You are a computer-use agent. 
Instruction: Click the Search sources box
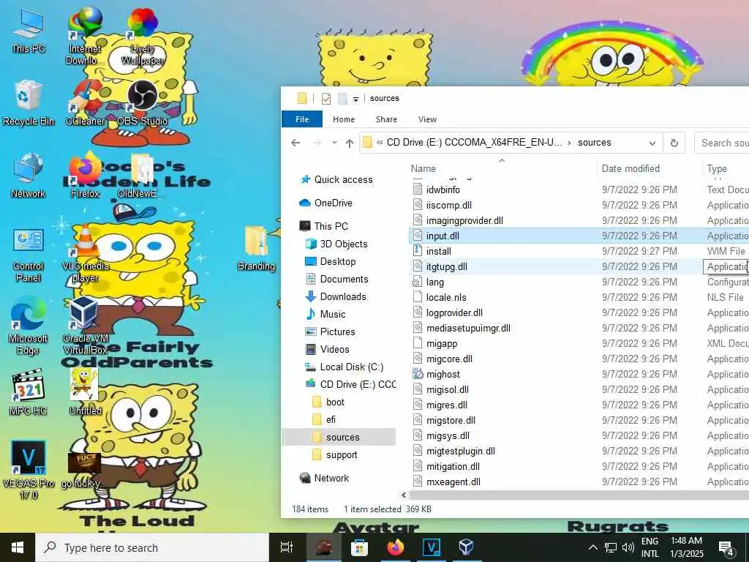(722, 143)
